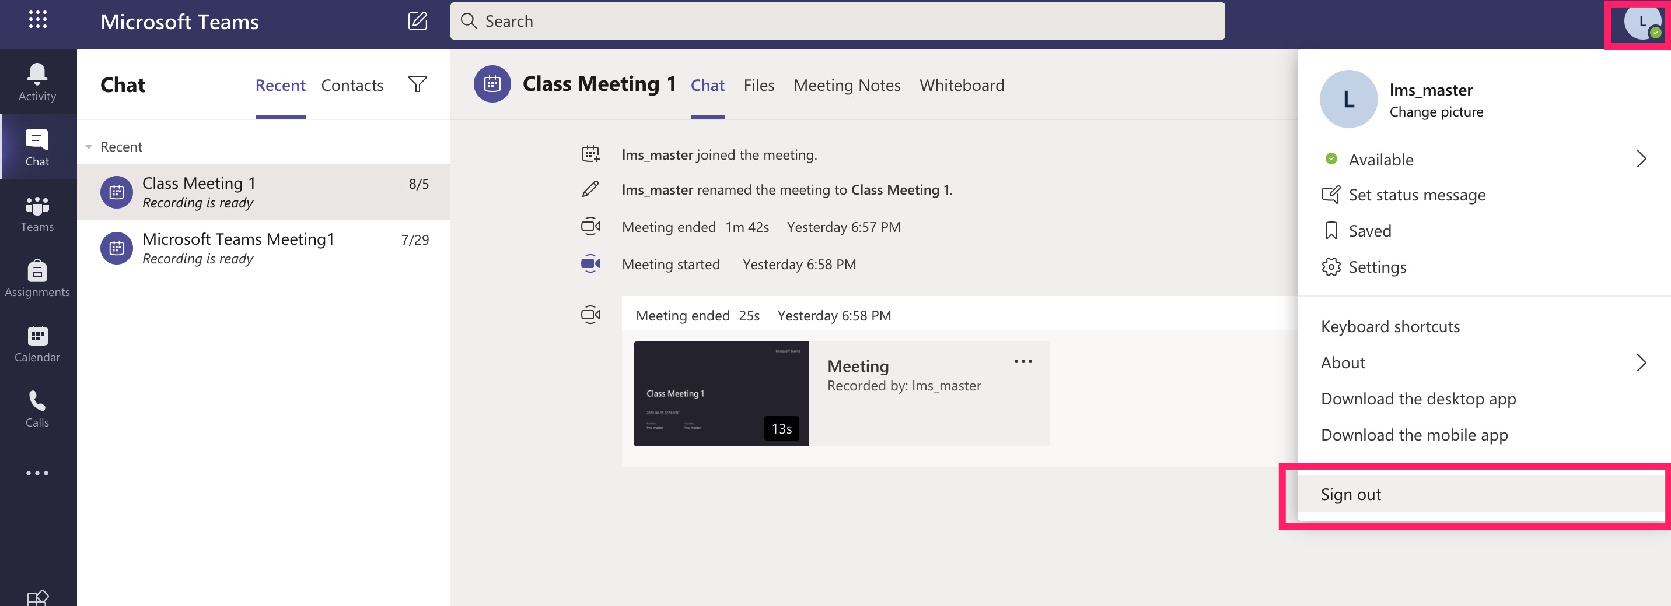Click the 13s duration badge

[781, 428]
